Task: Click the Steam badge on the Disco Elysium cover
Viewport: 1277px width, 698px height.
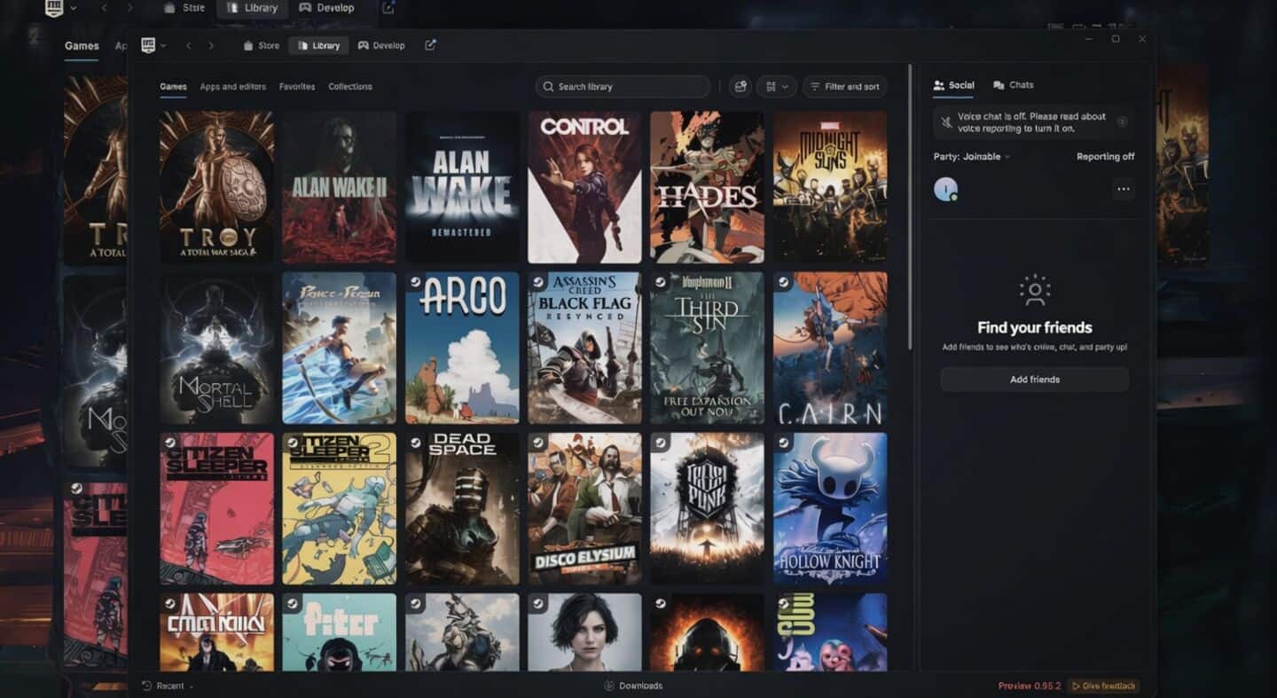Action: tap(537, 442)
